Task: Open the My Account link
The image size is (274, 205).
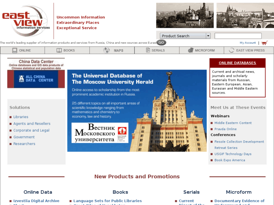Action: pyautogui.click(x=248, y=43)
